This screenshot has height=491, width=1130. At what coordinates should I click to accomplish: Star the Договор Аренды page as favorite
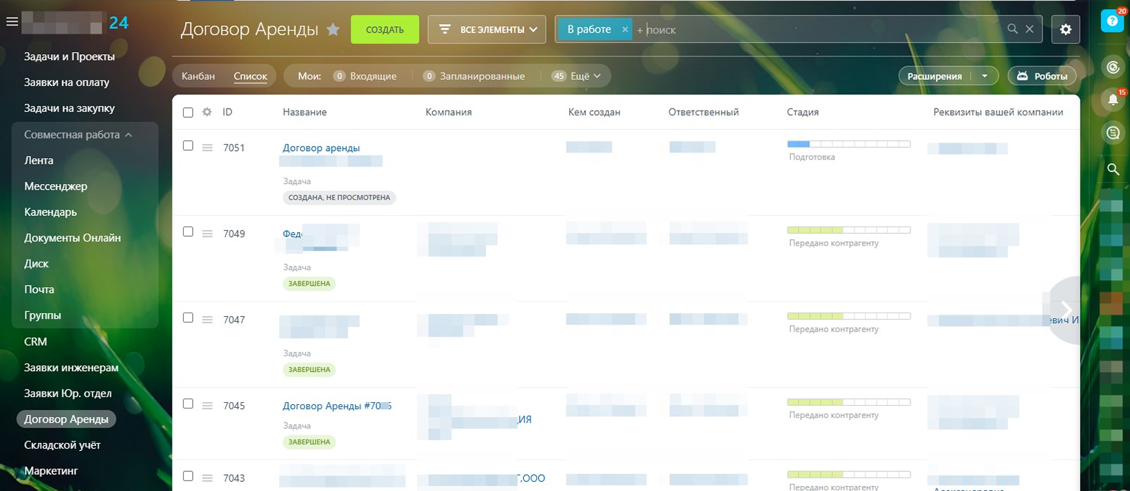point(333,30)
